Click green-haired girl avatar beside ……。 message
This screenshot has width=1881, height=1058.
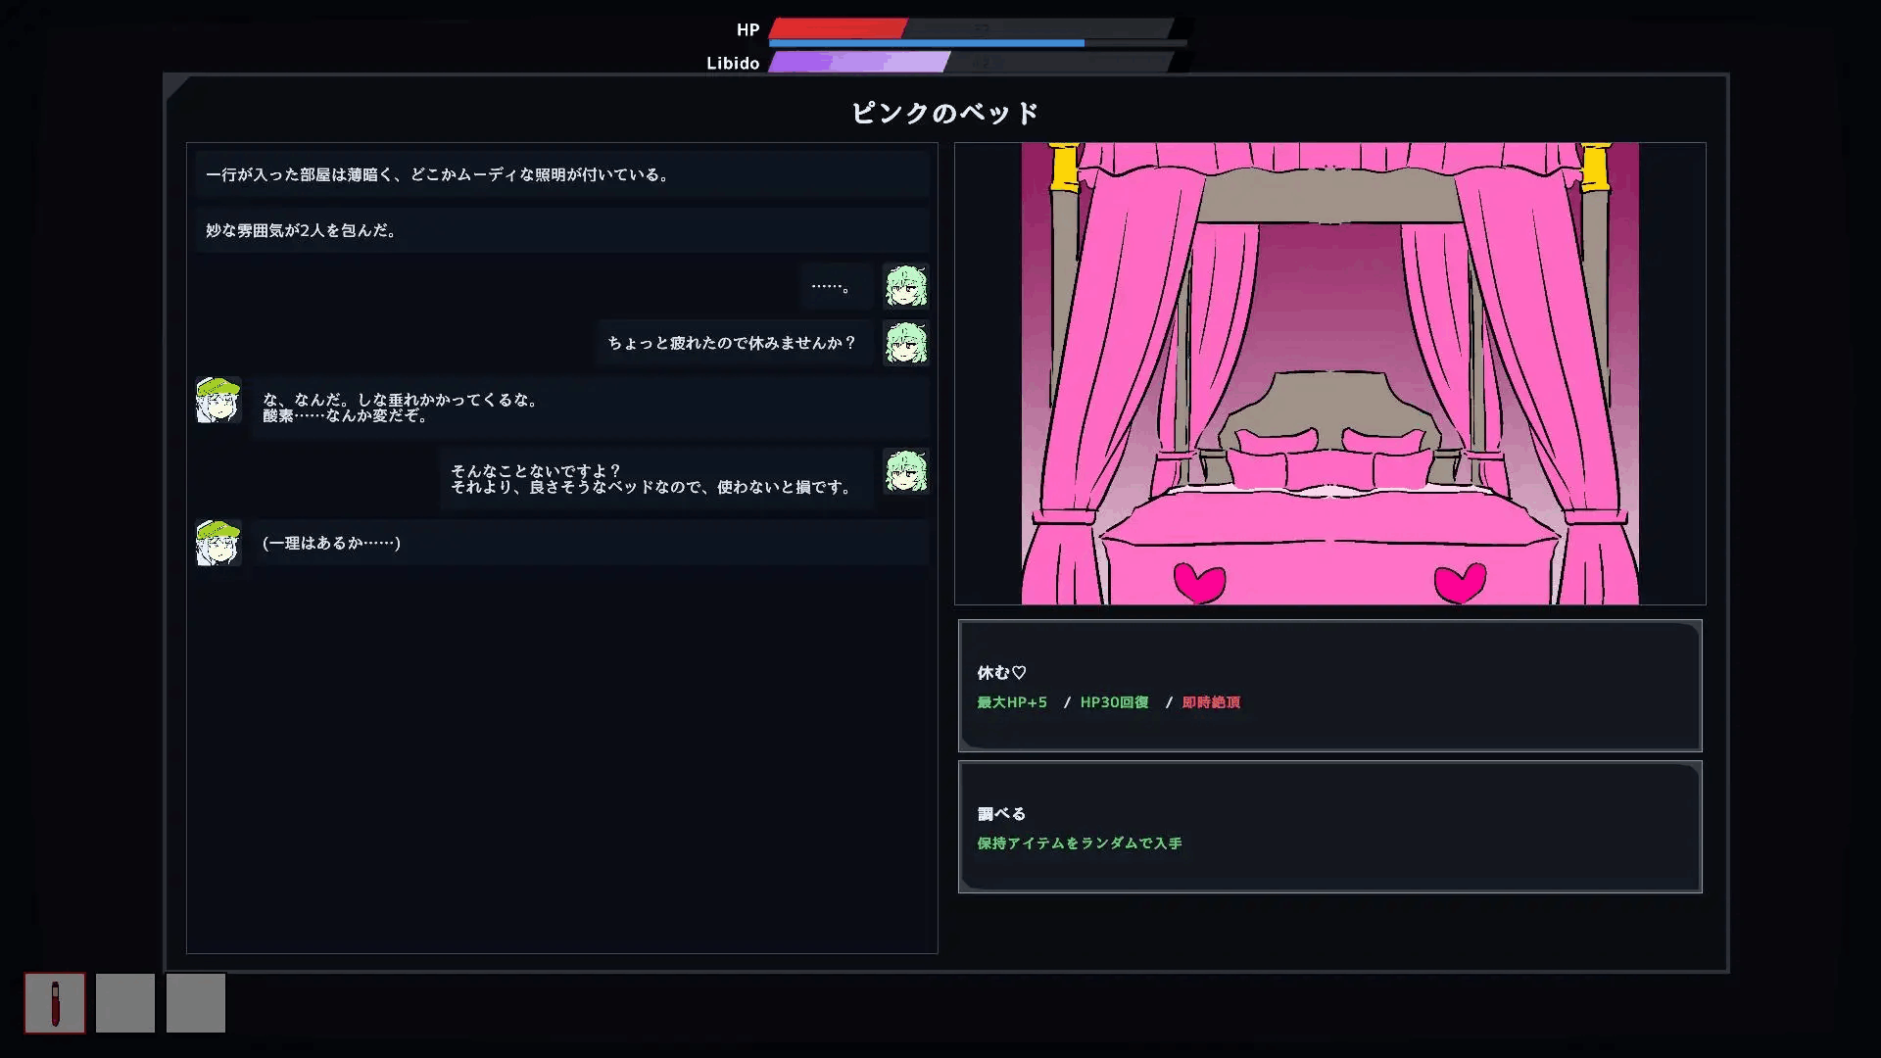coord(906,286)
